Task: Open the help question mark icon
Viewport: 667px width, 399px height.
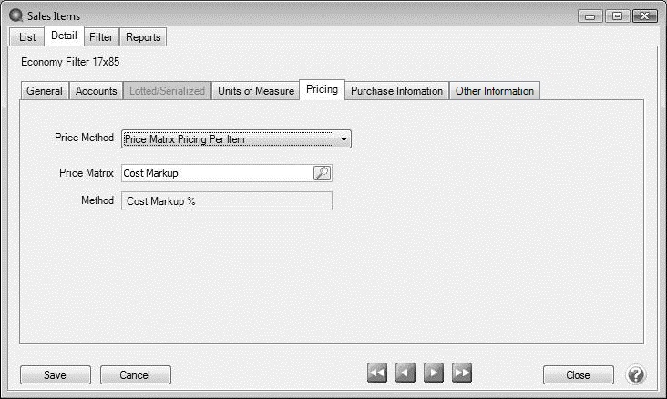Action: pos(635,374)
